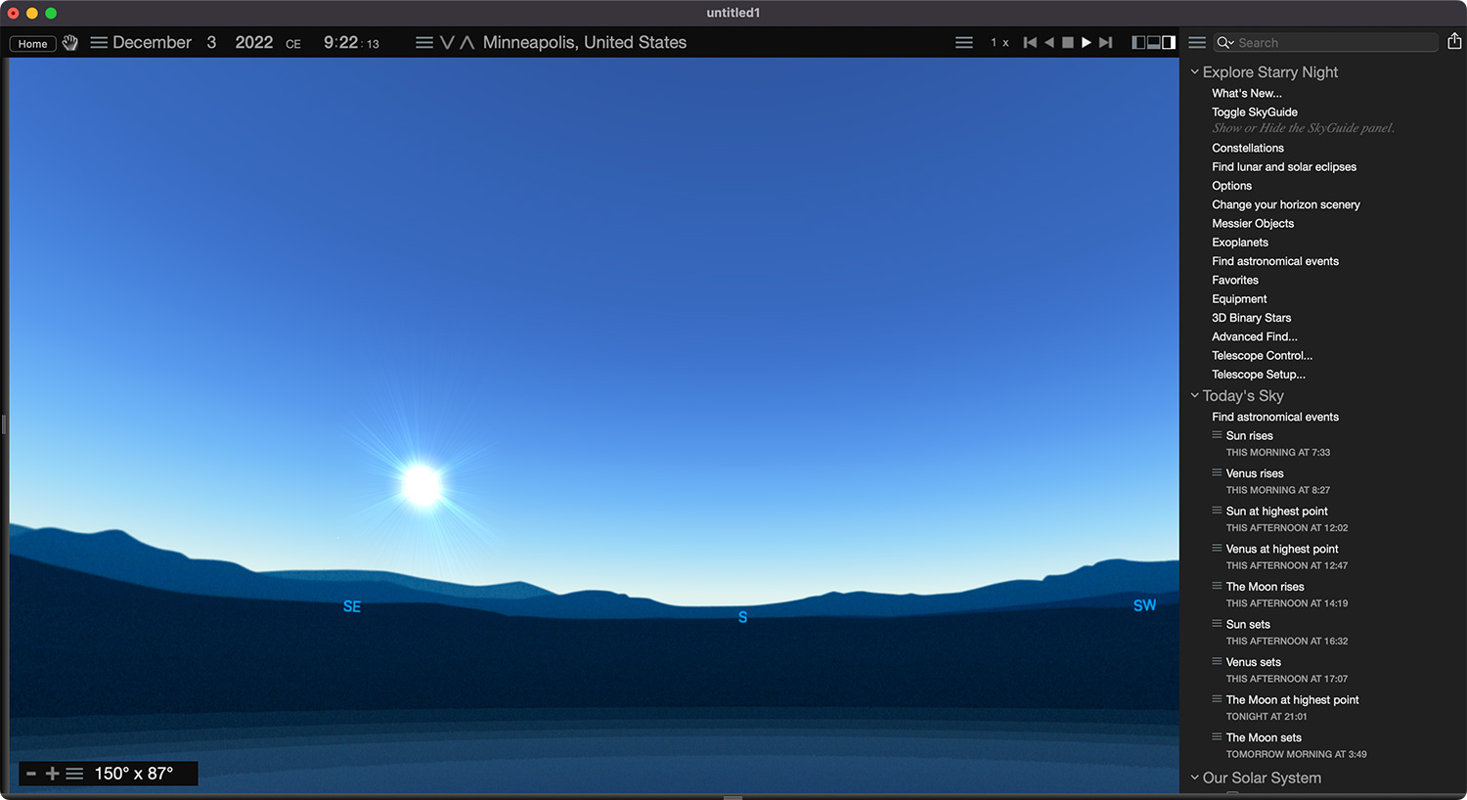Viewport: 1467px width, 800px height.
Task: Open the viewing location options menu
Action: point(423,42)
